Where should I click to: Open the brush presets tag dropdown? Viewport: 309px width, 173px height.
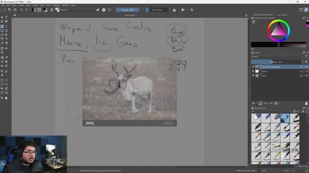[x=271, y=111]
